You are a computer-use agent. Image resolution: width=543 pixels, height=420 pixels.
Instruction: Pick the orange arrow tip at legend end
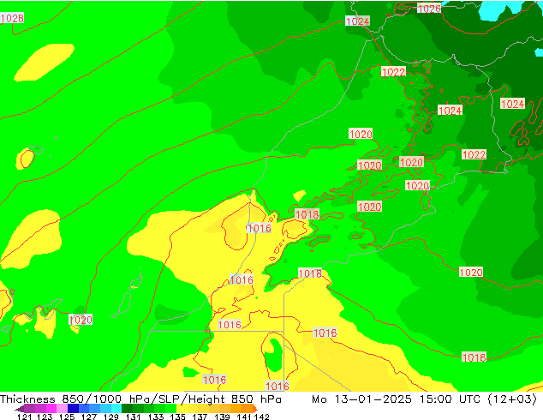pos(255,409)
